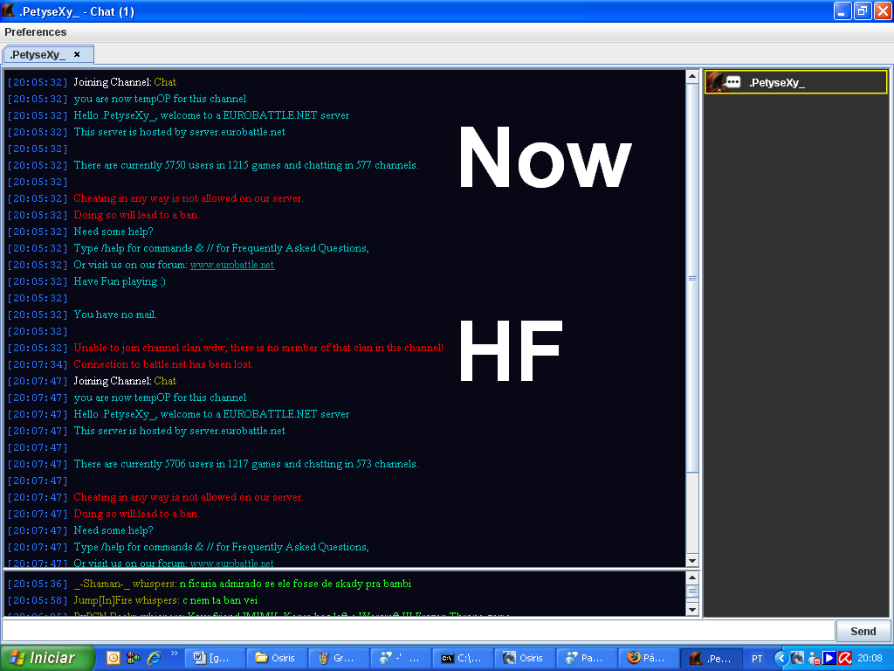Click the Messenger tray icon

point(814,659)
